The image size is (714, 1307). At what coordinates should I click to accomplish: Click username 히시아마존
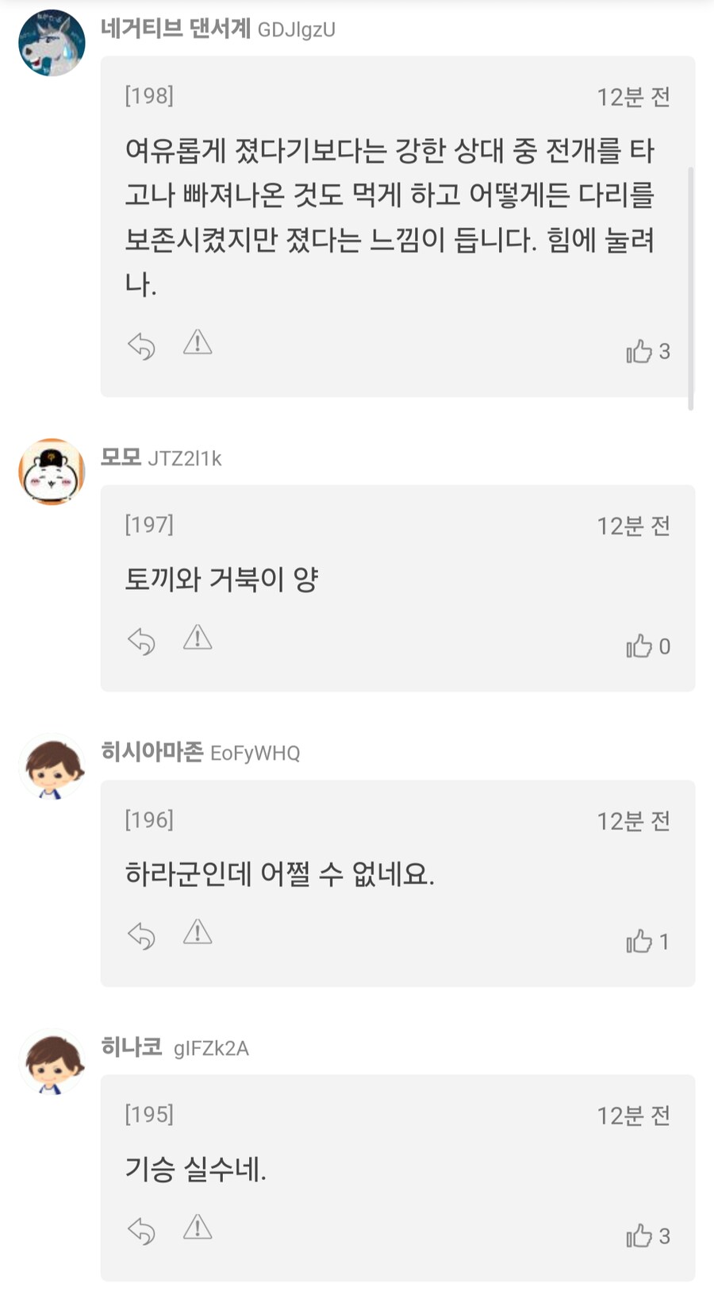tap(152, 752)
